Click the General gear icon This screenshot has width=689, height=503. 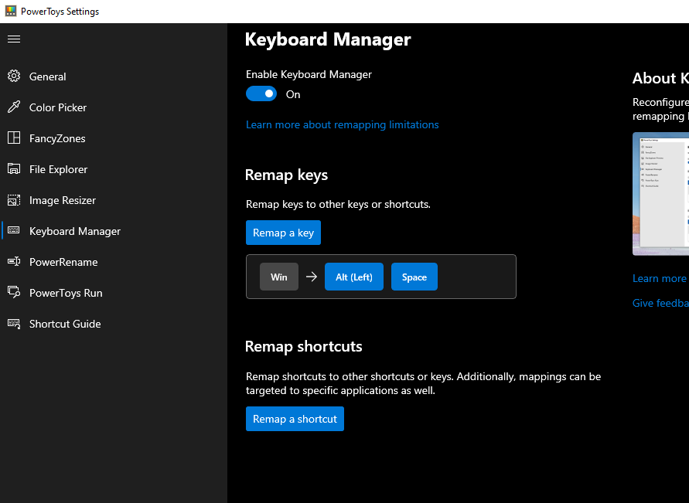click(14, 76)
